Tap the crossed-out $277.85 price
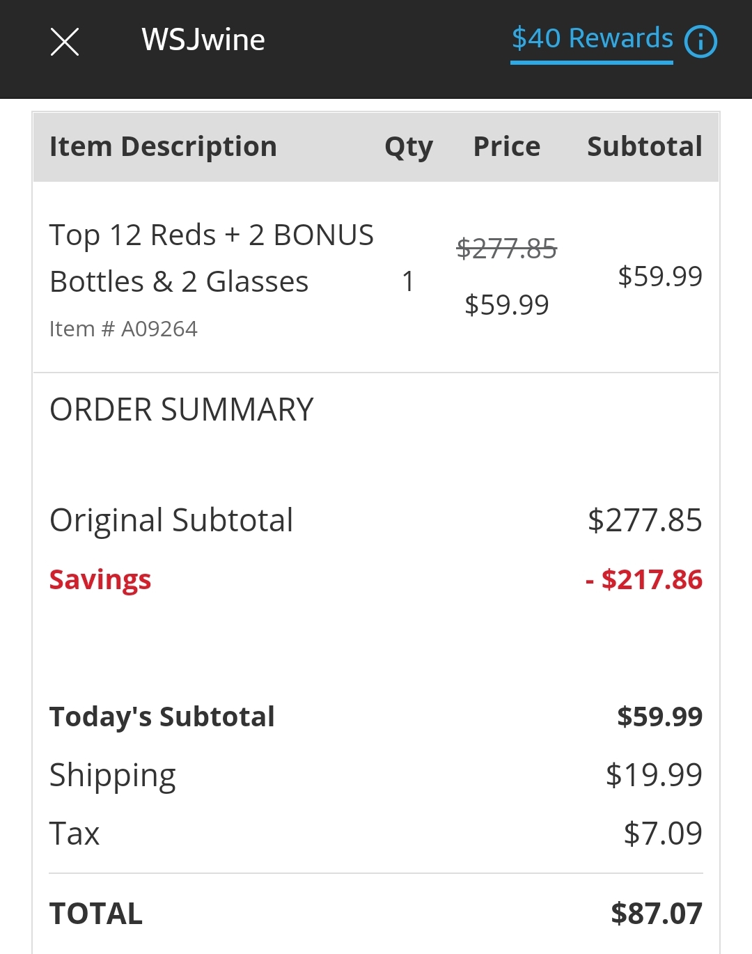 coord(507,249)
